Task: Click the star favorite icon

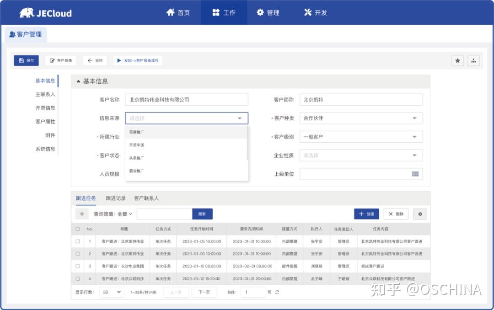Action: tap(457, 60)
